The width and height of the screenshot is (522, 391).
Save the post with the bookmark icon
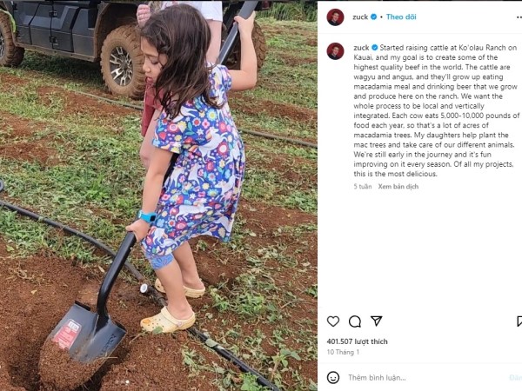point(519,321)
